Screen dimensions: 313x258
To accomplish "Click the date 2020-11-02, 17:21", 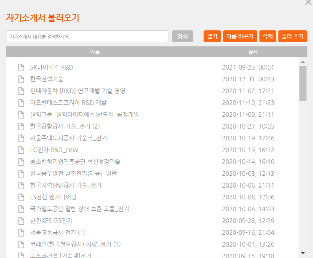I will 248,91.
